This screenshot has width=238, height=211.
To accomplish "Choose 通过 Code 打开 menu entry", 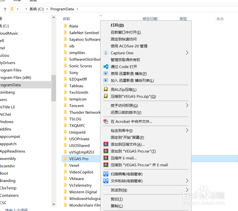I will (x=124, y=67).
